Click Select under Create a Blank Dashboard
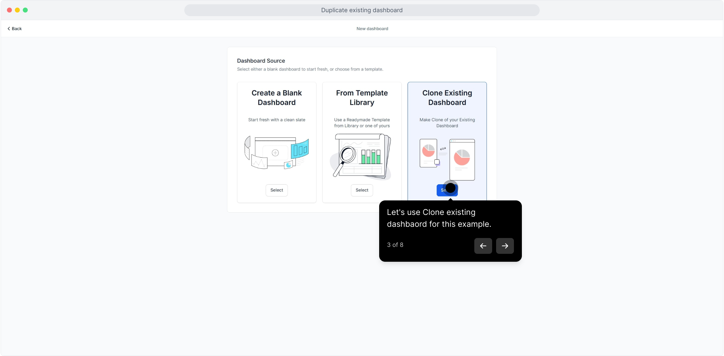This screenshot has height=356, width=724. (276, 190)
